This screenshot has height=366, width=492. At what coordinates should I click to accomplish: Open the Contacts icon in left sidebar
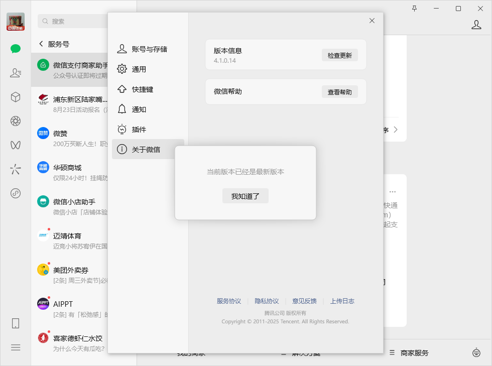click(x=16, y=73)
